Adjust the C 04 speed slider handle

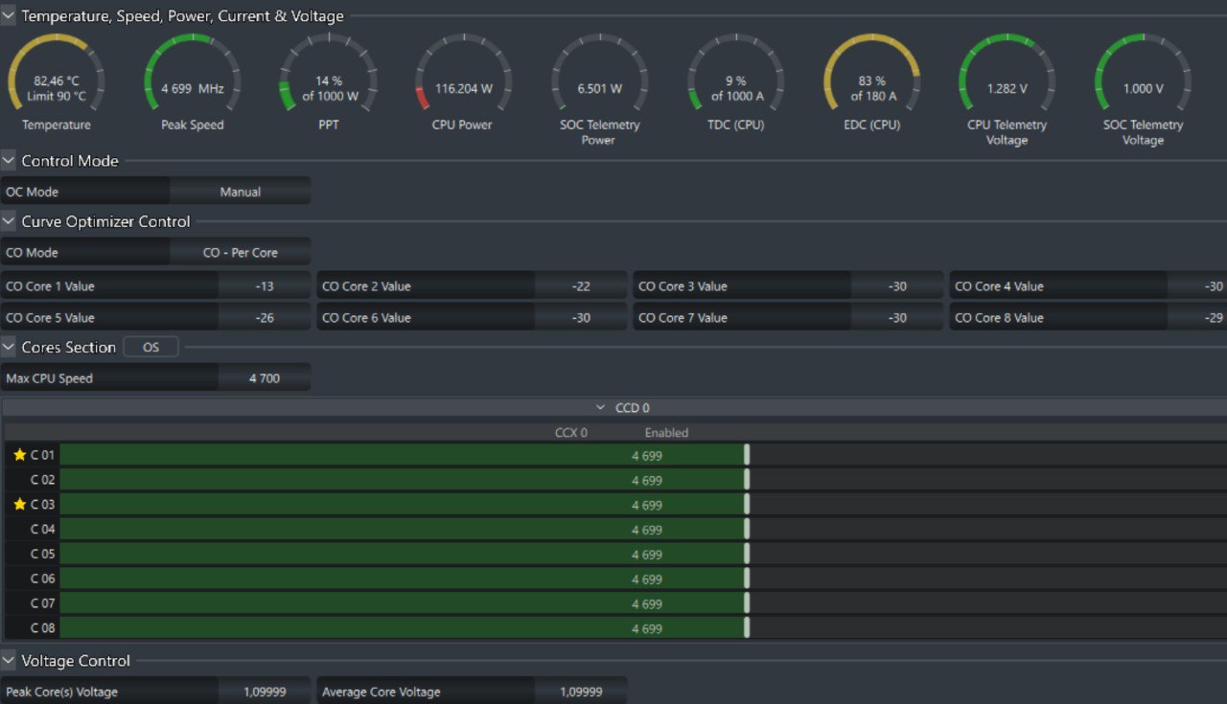[x=747, y=530]
